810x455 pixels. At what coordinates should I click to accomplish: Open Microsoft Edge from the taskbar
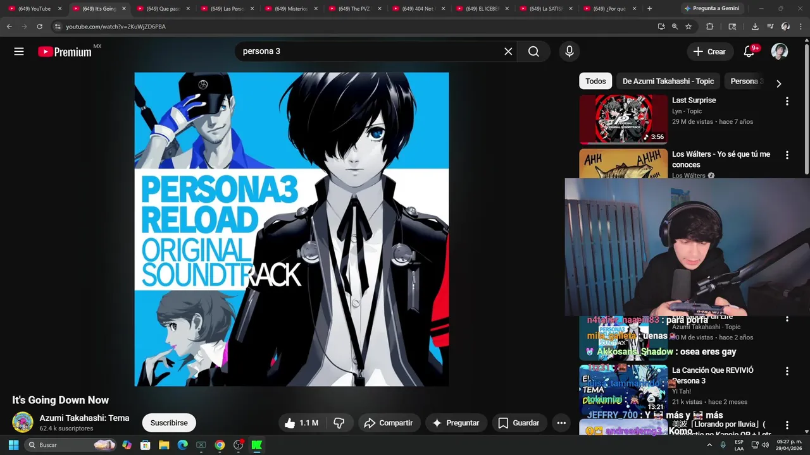pyautogui.click(x=182, y=445)
